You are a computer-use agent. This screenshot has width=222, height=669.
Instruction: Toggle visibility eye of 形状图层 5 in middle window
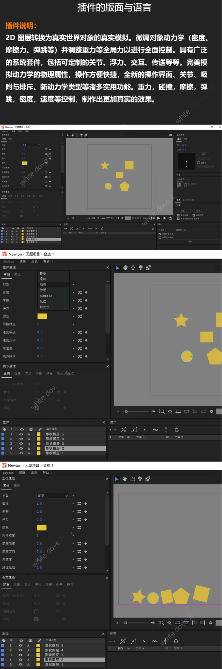21,434
